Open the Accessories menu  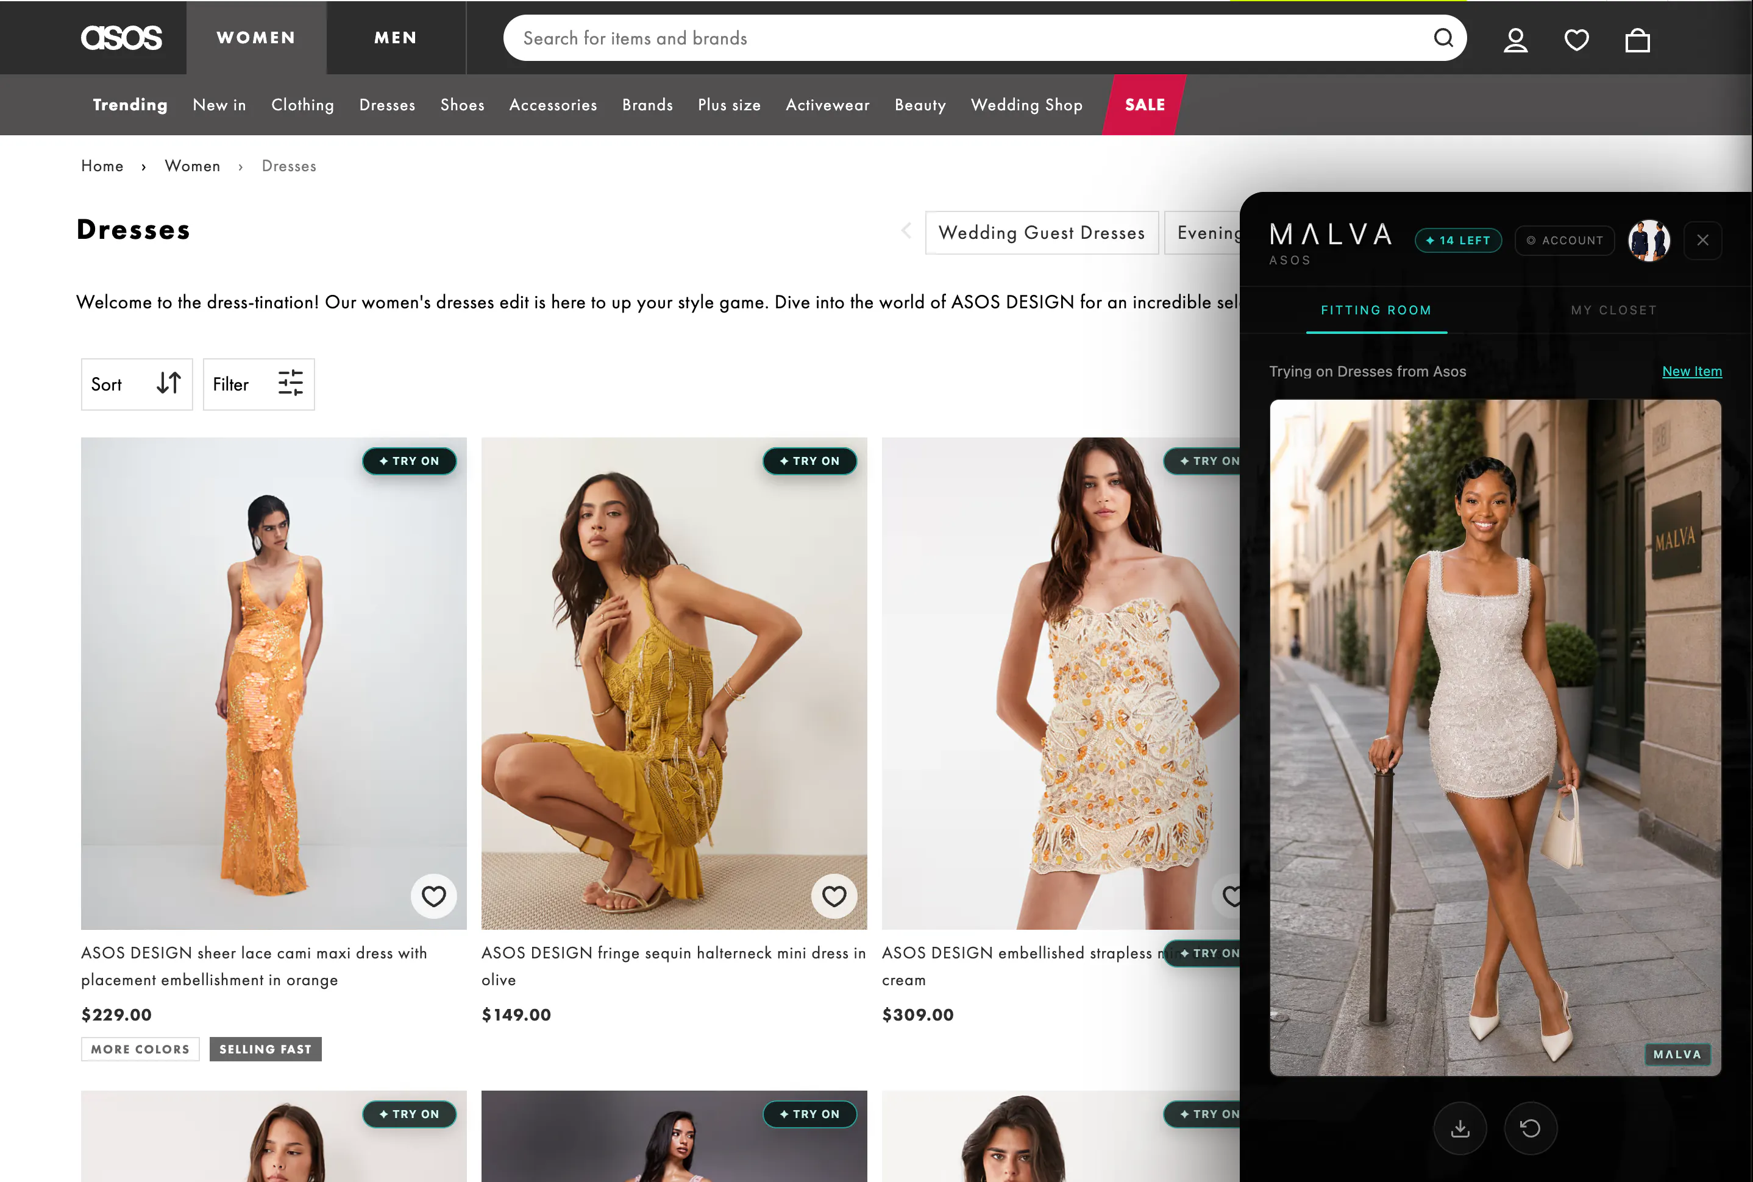[x=553, y=105]
